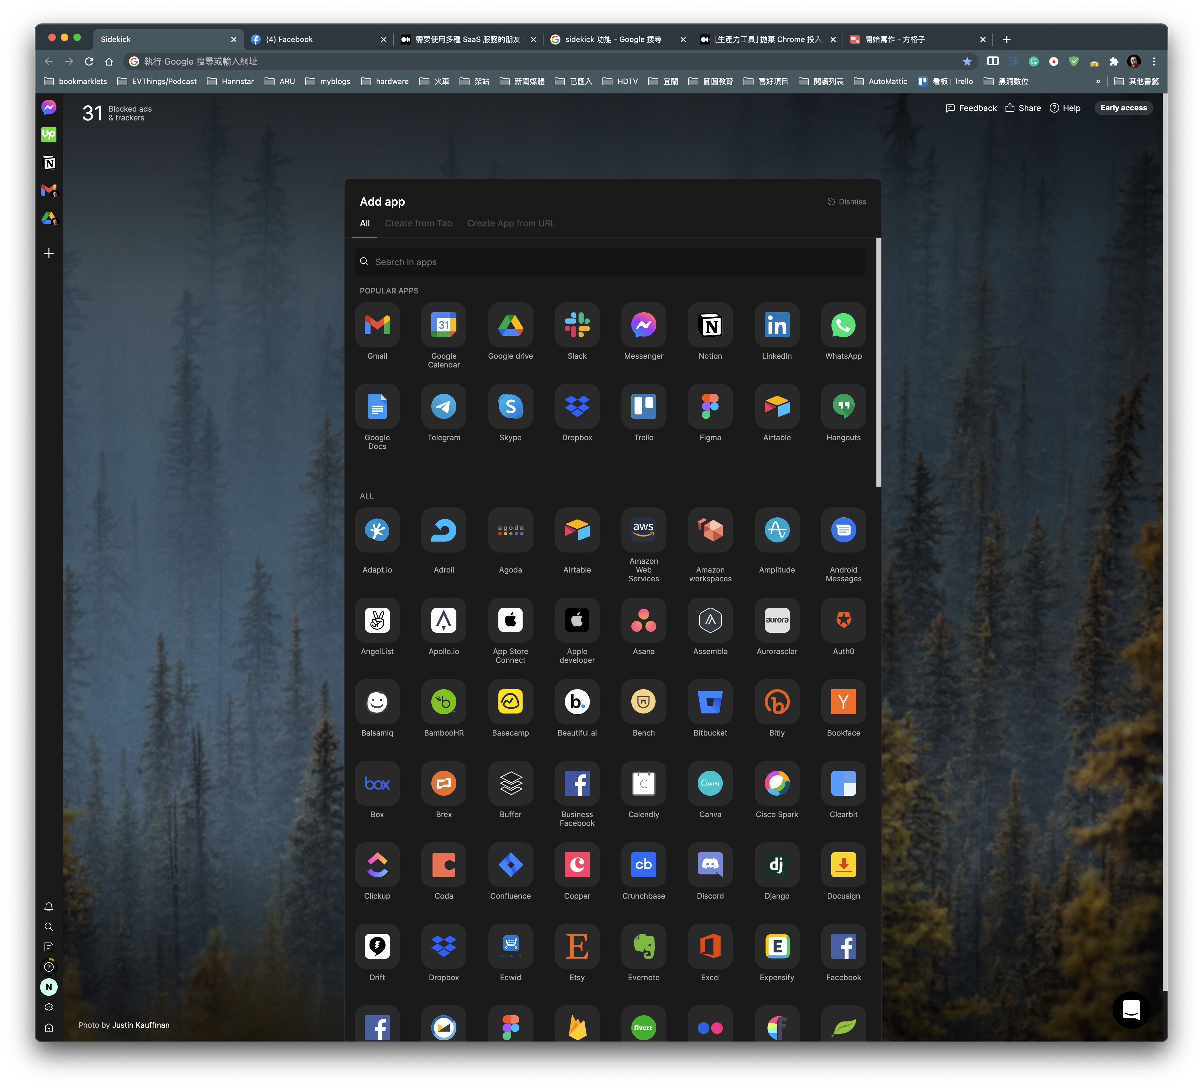Open the hardware bookmark folder
This screenshot has width=1203, height=1088.
pos(385,81)
